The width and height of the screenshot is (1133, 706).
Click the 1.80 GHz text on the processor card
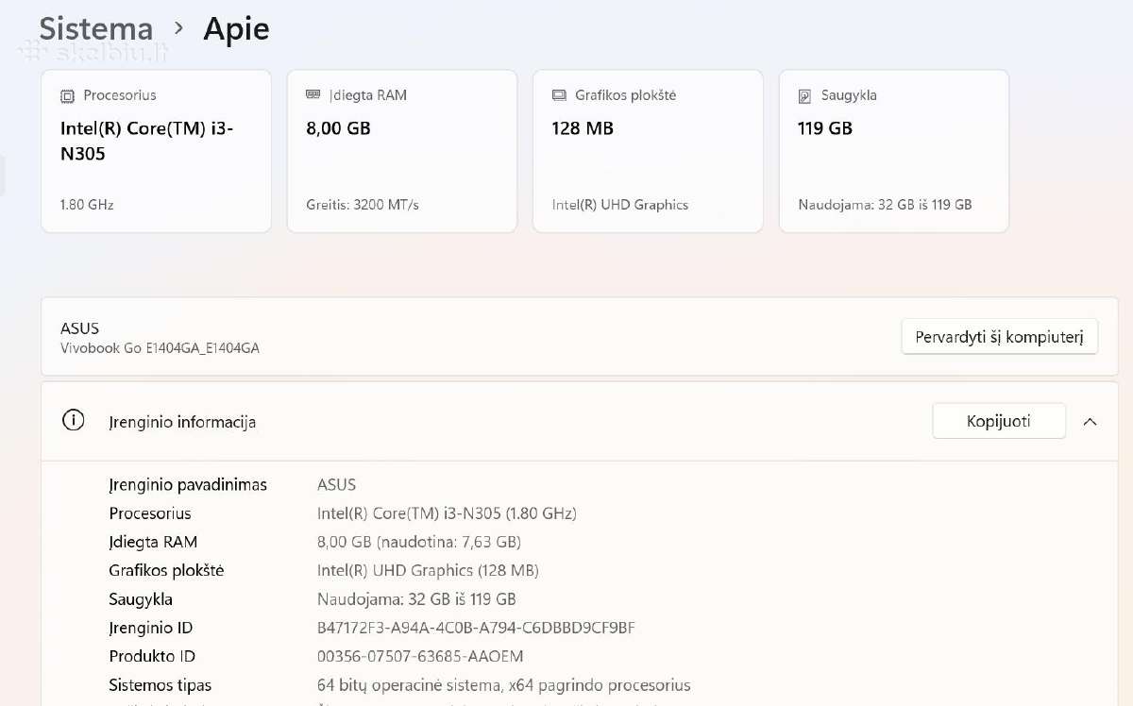[87, 205]
